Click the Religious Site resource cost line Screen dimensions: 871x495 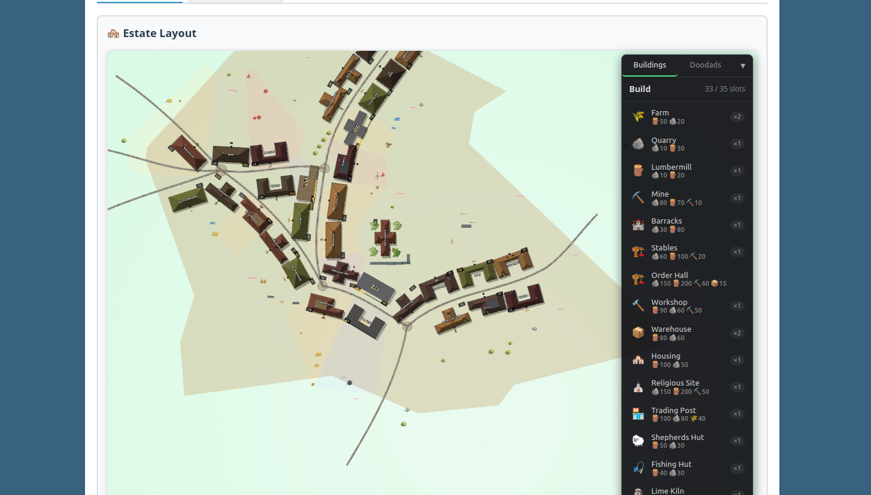(x=680, y=392)
